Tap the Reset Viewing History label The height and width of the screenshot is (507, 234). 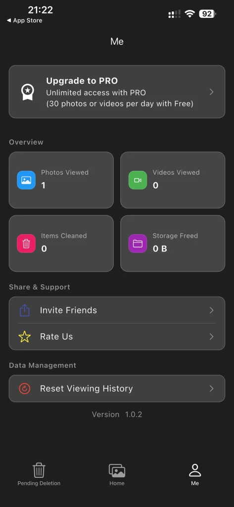(x=86, y=388)
